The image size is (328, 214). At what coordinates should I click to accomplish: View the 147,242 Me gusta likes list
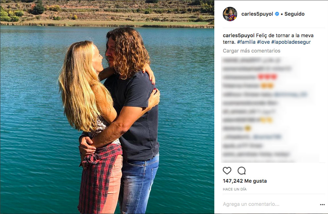pos(245,181)
